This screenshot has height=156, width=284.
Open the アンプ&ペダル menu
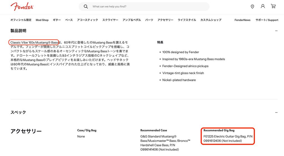(x=131, y=20)
